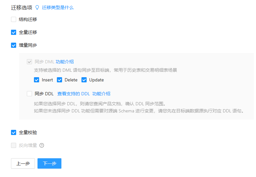Click the note 如果您选择同步 DDL
Viewport: 256px width, 177px height.
click(x=100, y=104)
